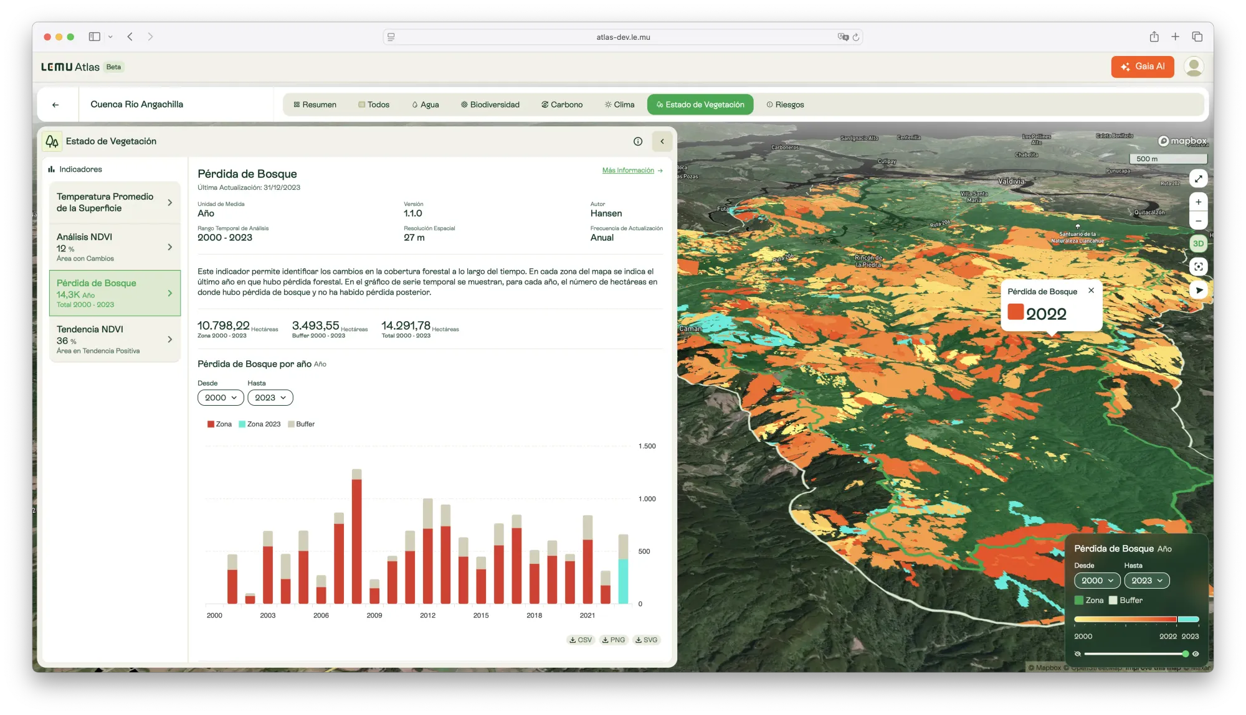Click the SVG export icon
This screenshot has width=1246, height=715.
(x=646, y=639)
